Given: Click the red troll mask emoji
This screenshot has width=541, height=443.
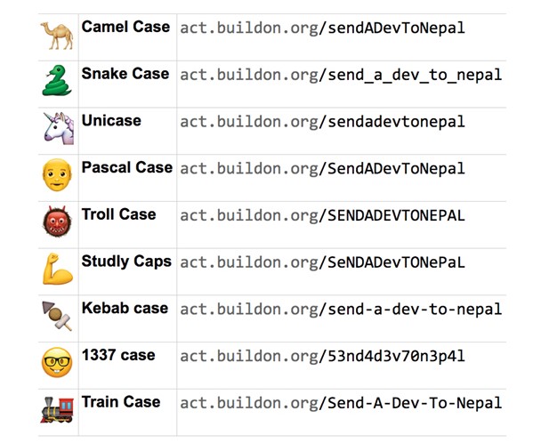Looking at the screenshot, I should coord(57,222).
